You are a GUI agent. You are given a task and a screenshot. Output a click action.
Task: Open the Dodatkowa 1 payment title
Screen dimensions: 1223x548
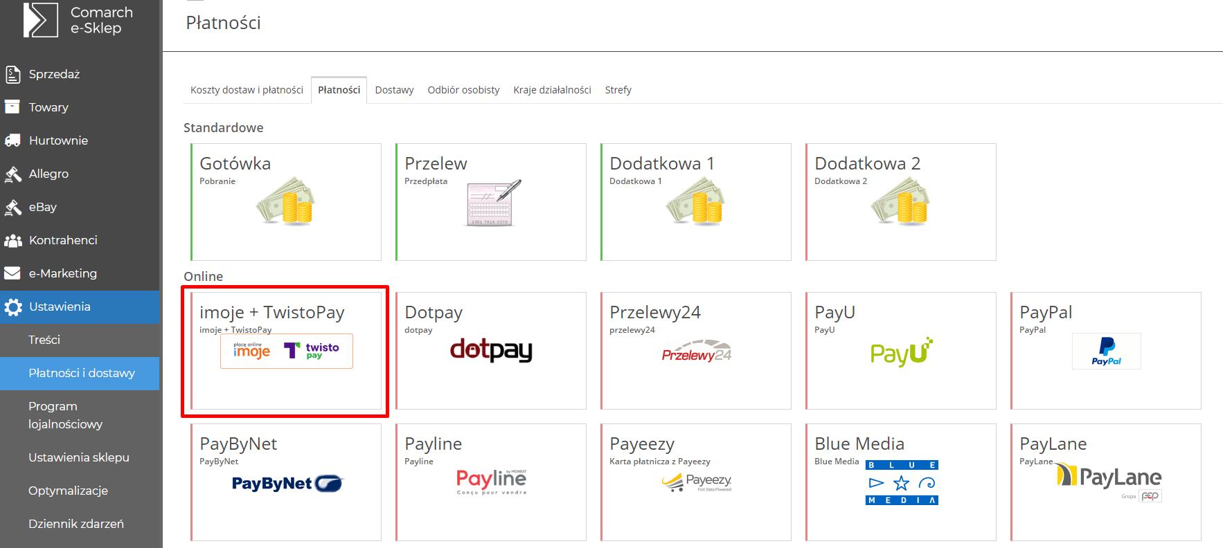(x=661, y=164)
